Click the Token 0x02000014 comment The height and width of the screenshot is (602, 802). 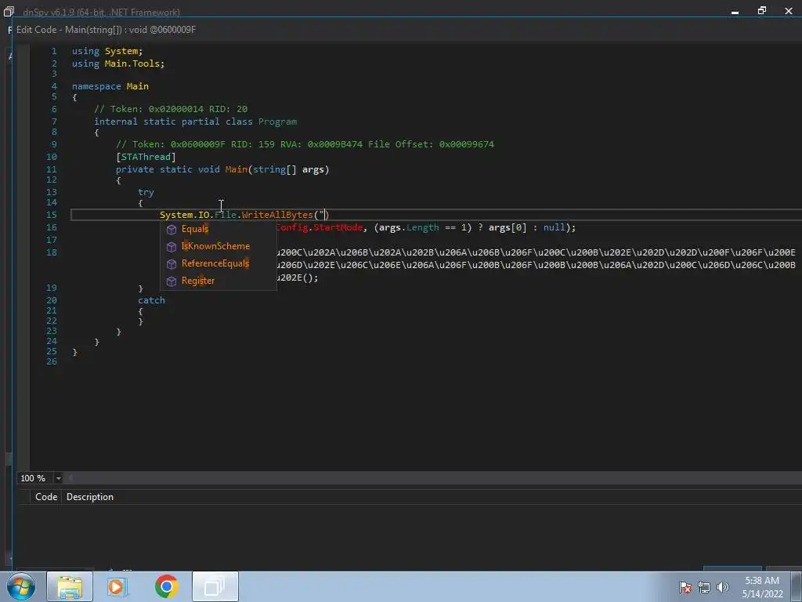pyautogui.click(x=170, y=109)
